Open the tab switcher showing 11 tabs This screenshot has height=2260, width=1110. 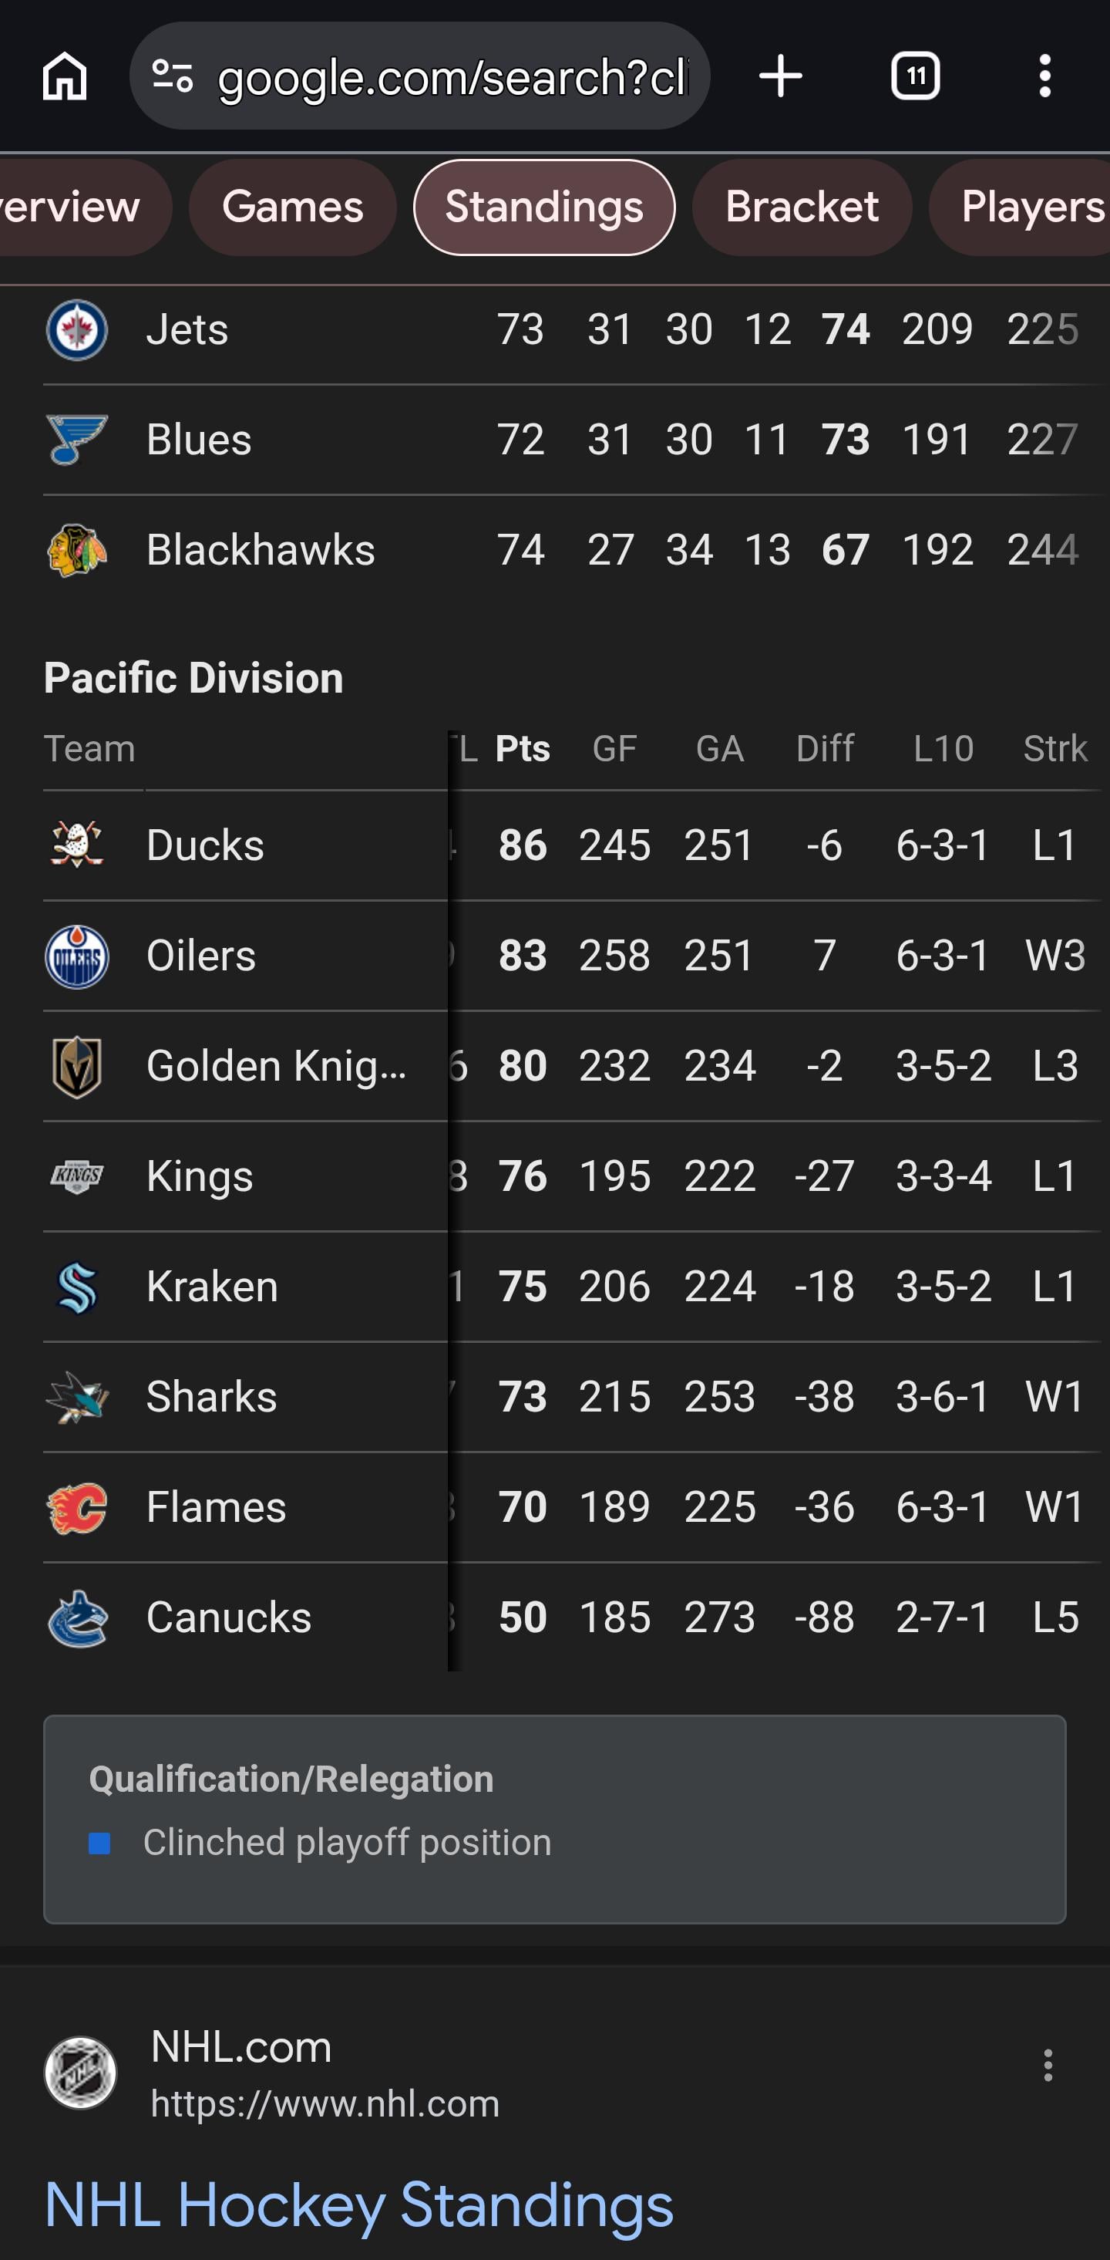click(x=915, y=76)
